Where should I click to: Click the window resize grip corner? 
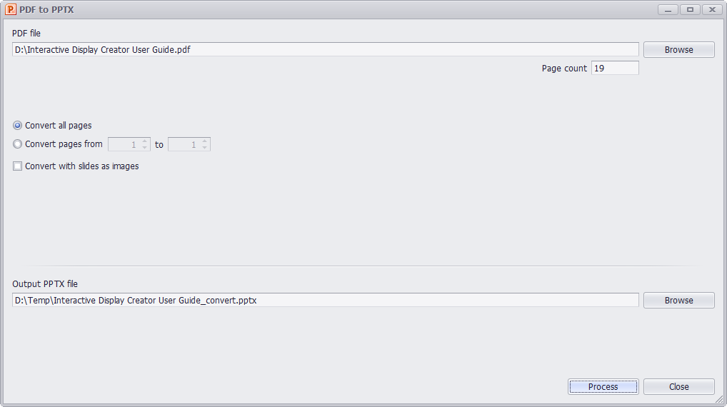coord(720,399)
